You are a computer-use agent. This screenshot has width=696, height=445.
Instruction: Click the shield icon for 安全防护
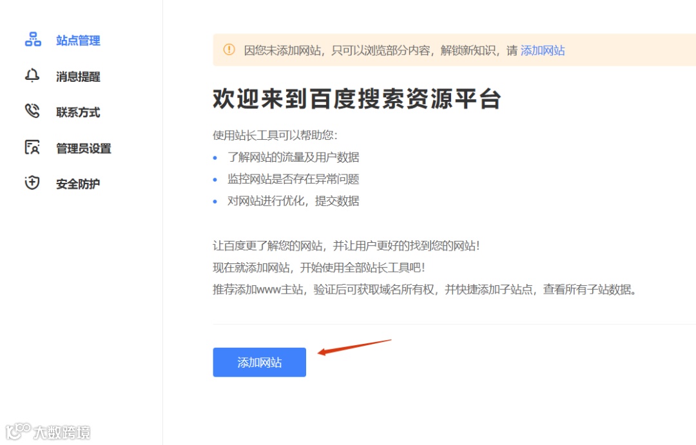(32, 182)
